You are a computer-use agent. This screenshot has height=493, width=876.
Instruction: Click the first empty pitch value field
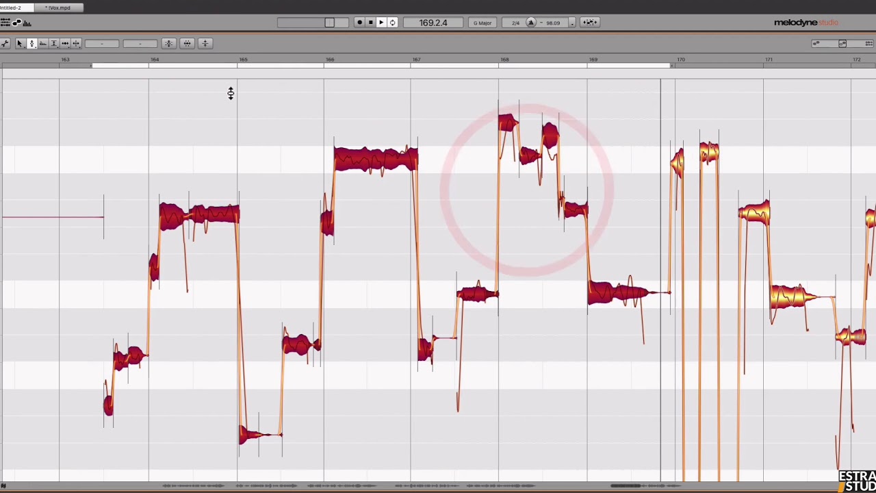102,44
